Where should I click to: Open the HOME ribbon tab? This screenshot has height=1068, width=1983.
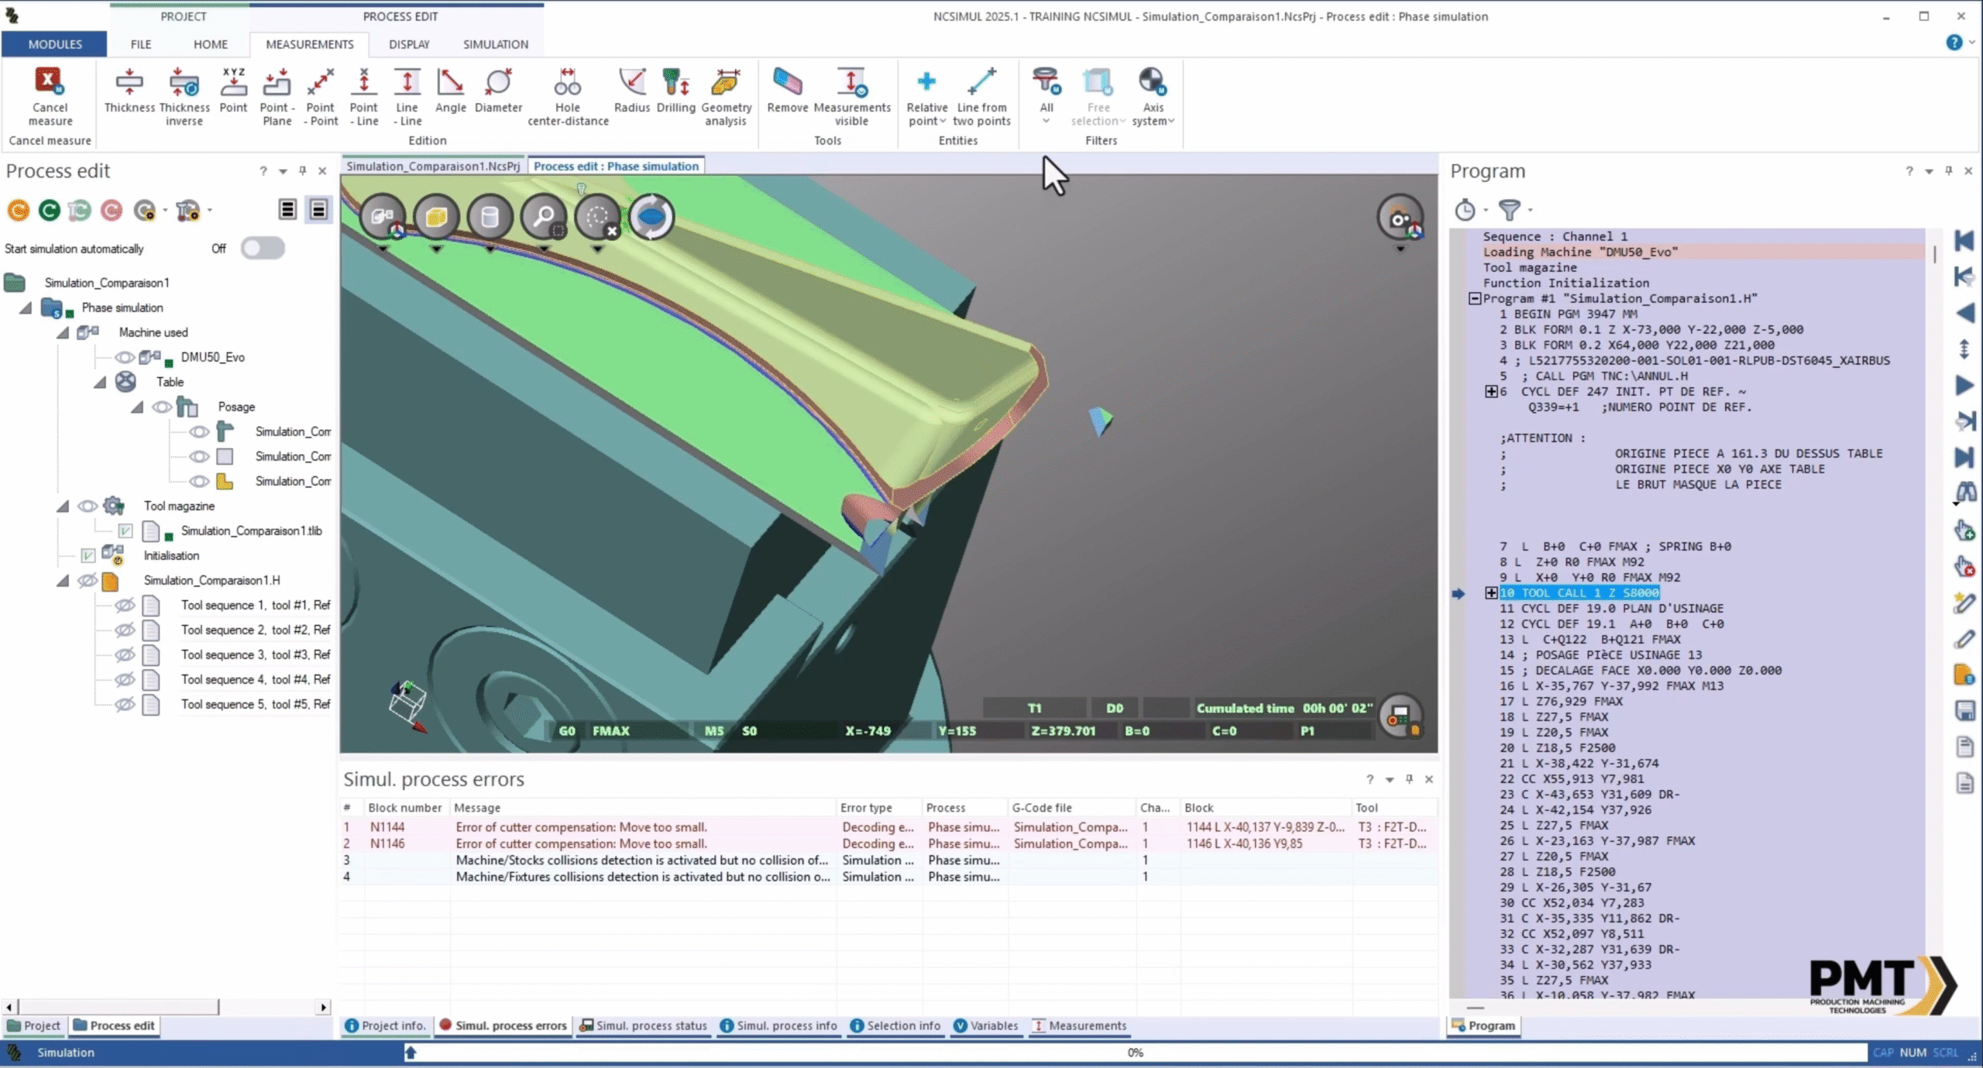tap(211, 44)
